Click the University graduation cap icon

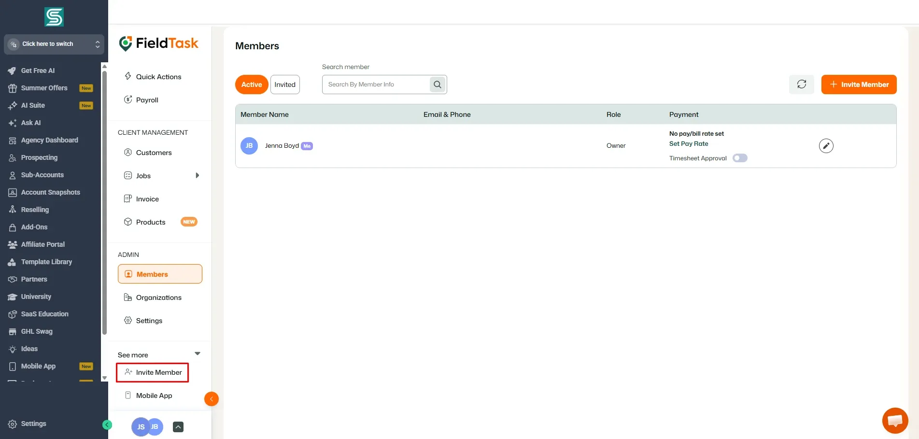tap(13, 297)
